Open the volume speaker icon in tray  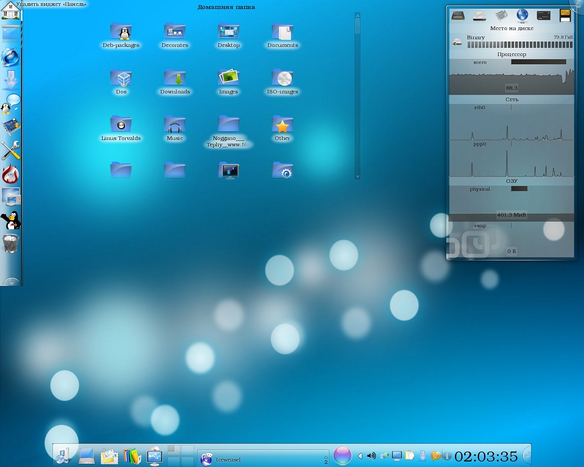371,456
